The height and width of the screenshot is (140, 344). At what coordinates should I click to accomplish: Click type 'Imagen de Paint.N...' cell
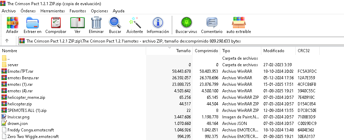240,117
